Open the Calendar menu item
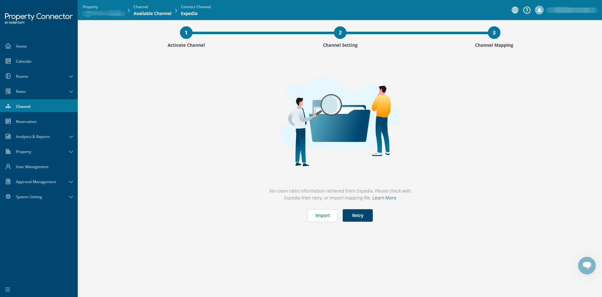The height and width of the screenshot is (297, 602). point(39,61)
